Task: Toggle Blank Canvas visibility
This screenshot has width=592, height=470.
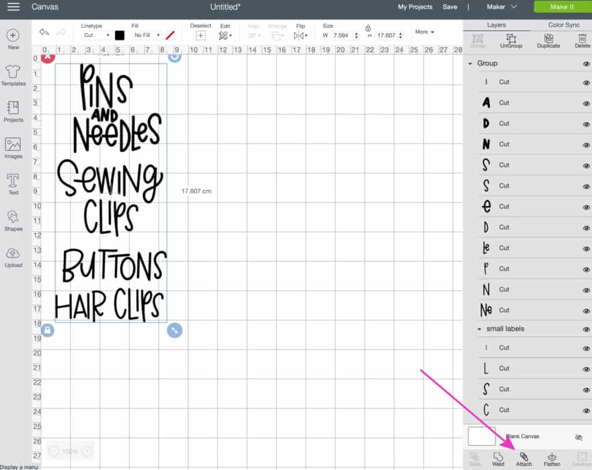Action: (579, 438)
